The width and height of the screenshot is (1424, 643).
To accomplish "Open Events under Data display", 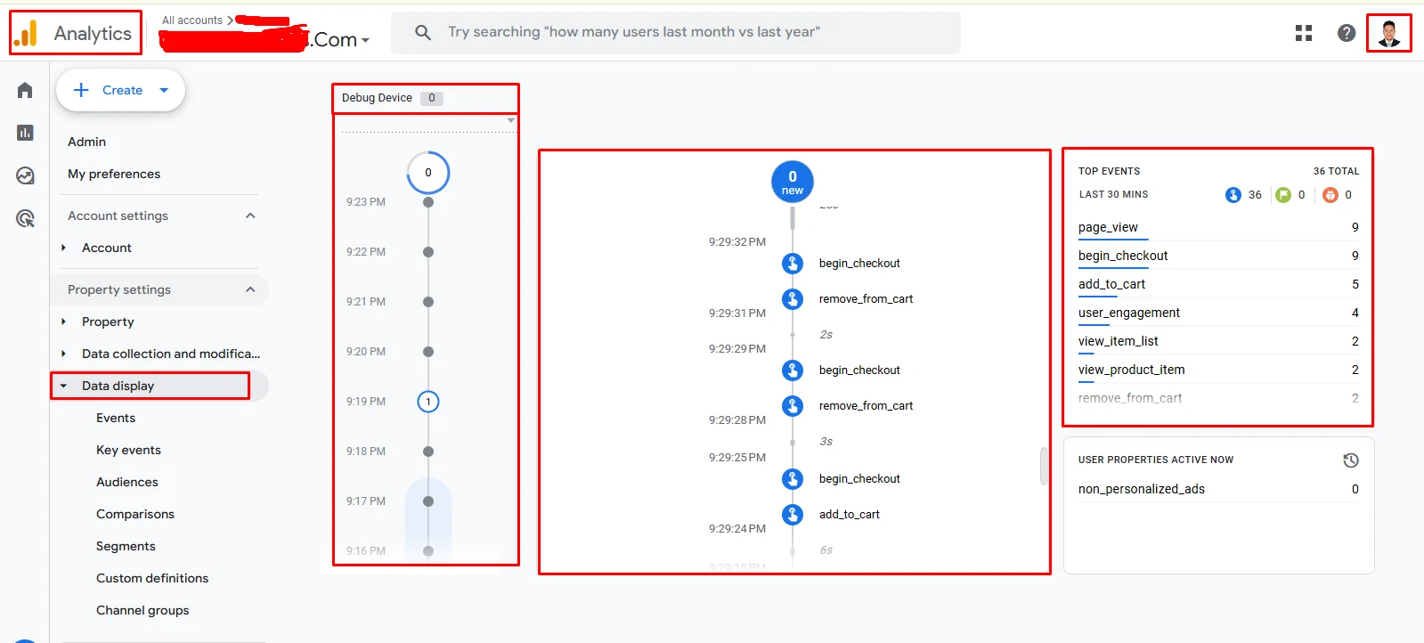I will tap(116, 418).
